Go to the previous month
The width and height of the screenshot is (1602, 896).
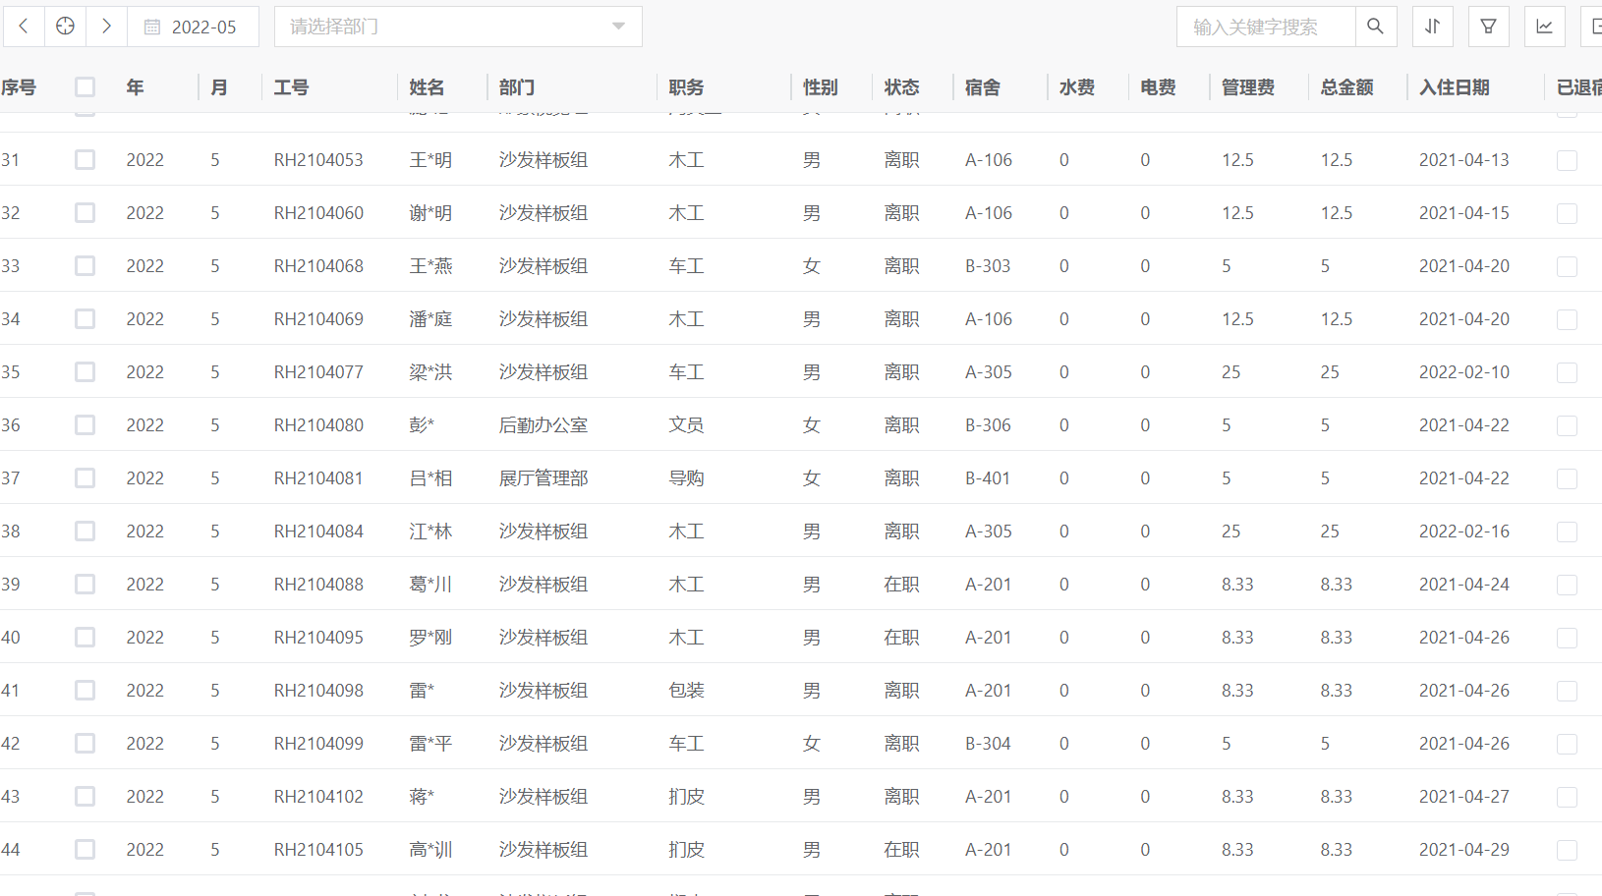(24, 27)
